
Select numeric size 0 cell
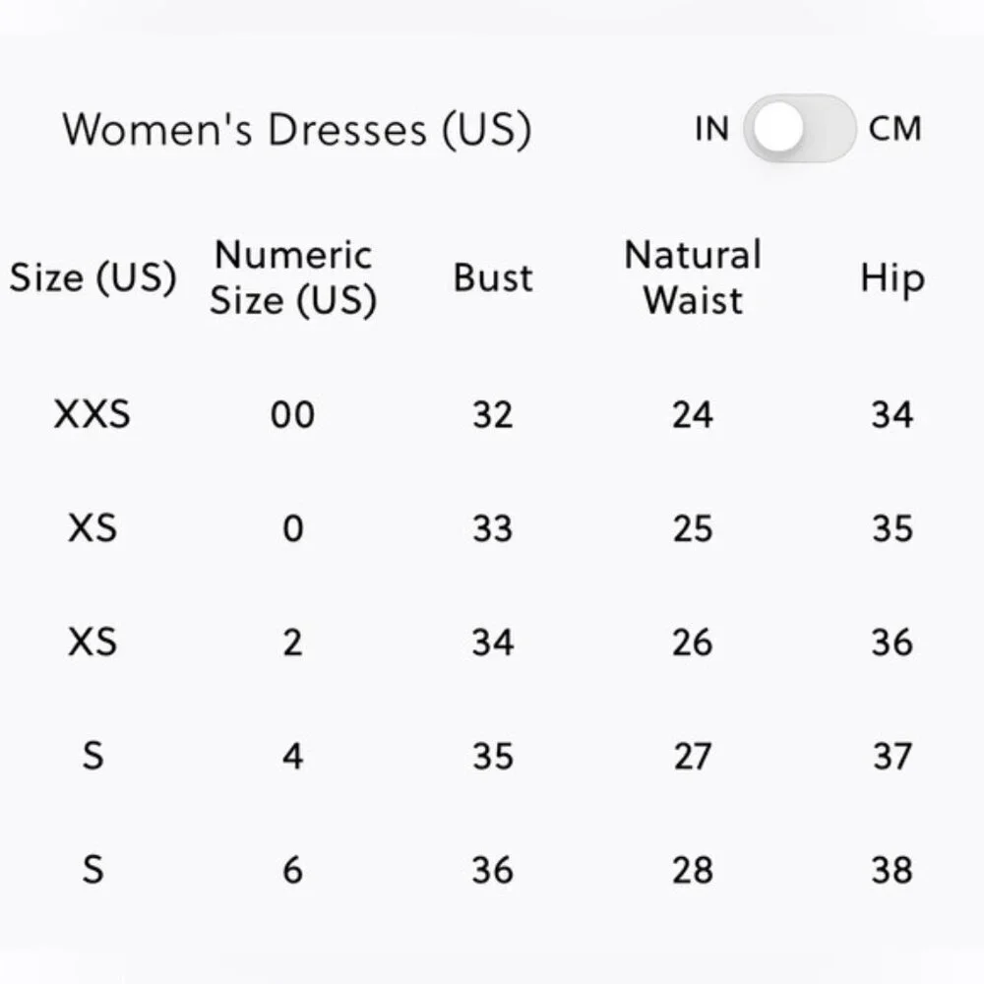pyautogui.click(x=293, y=528)
